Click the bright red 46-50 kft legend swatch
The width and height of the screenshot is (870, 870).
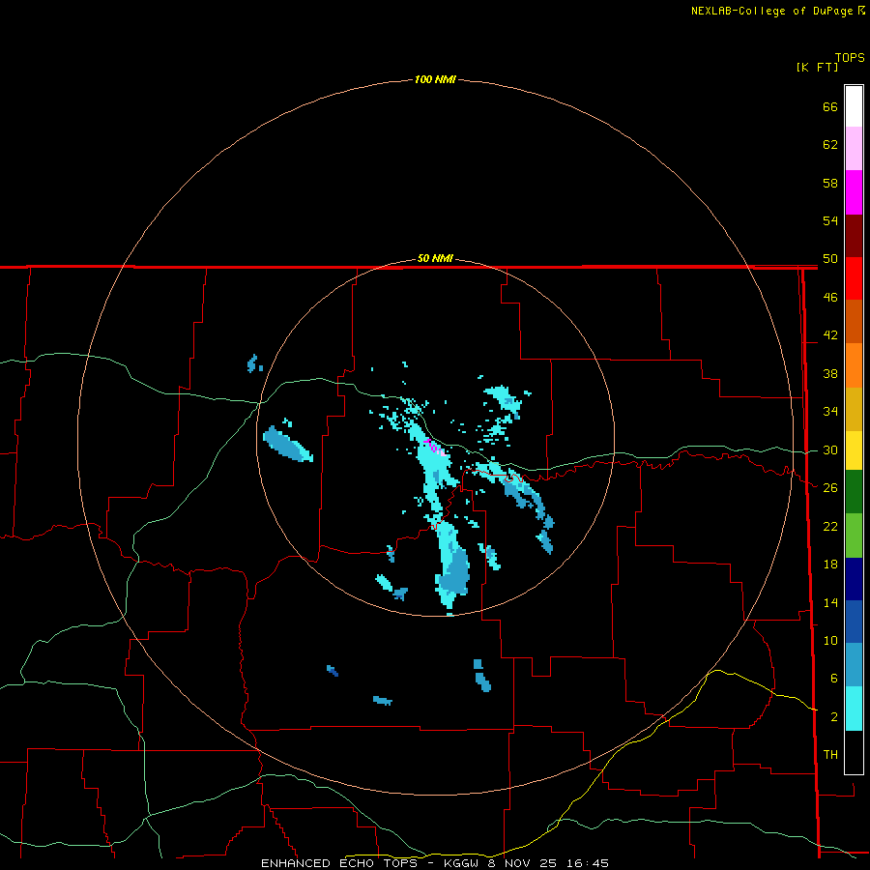pyautogui.click(x=854, y=278)
